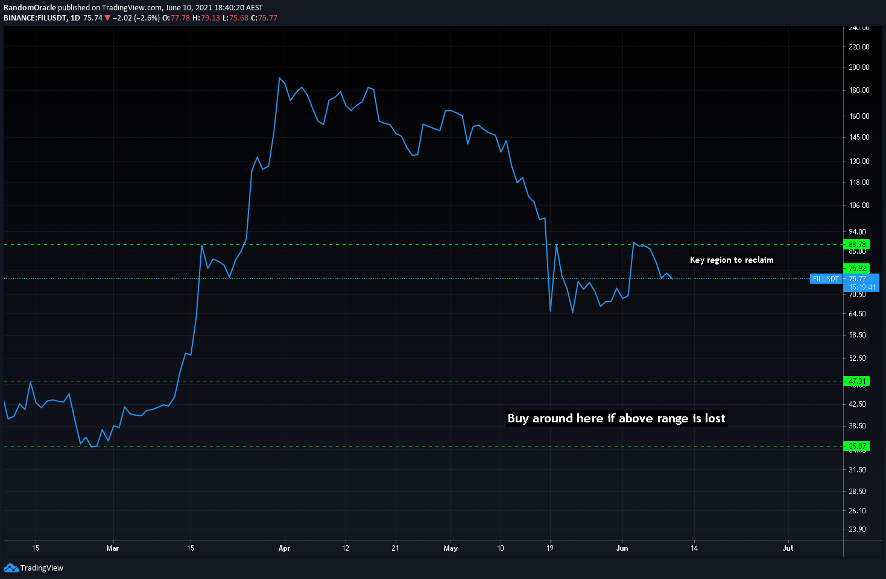The width and height of the screenshot is (886, 579).
Task: Click the 14 date label on time axis
Action: [x=695, y=548]
